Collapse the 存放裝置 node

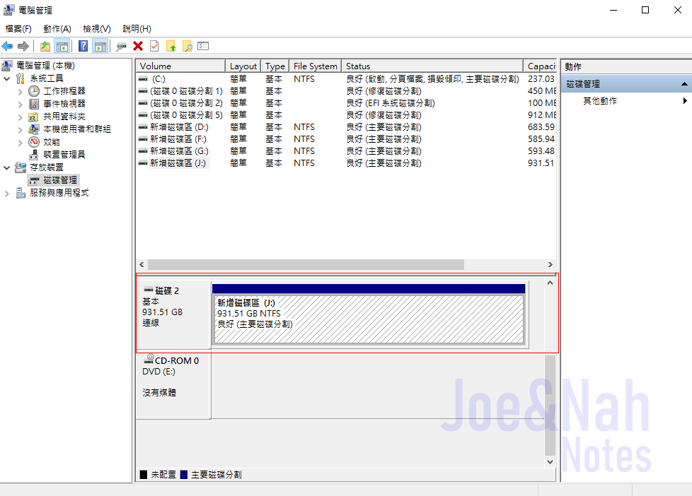[6, 168]
